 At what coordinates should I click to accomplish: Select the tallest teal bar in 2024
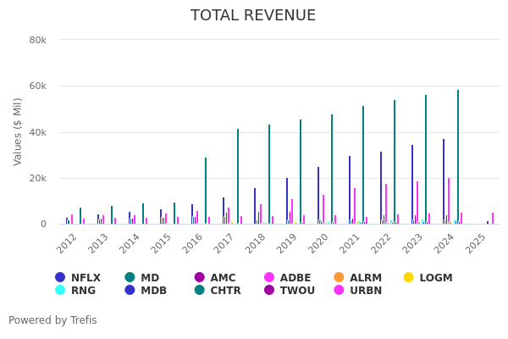point(458,158)
